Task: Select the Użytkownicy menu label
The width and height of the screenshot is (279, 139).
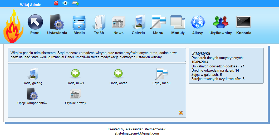Action: tap(221, 33)
